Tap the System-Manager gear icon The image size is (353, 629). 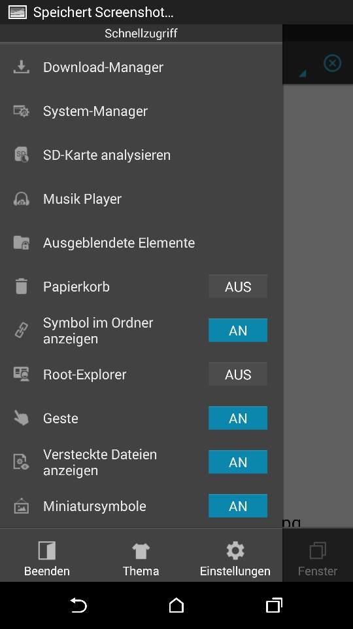click(21, 111)
